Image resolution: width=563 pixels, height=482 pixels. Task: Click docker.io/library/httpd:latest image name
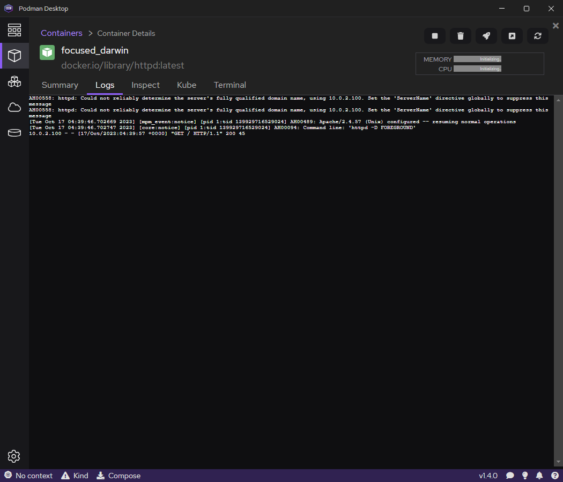[x=122, y=65]
